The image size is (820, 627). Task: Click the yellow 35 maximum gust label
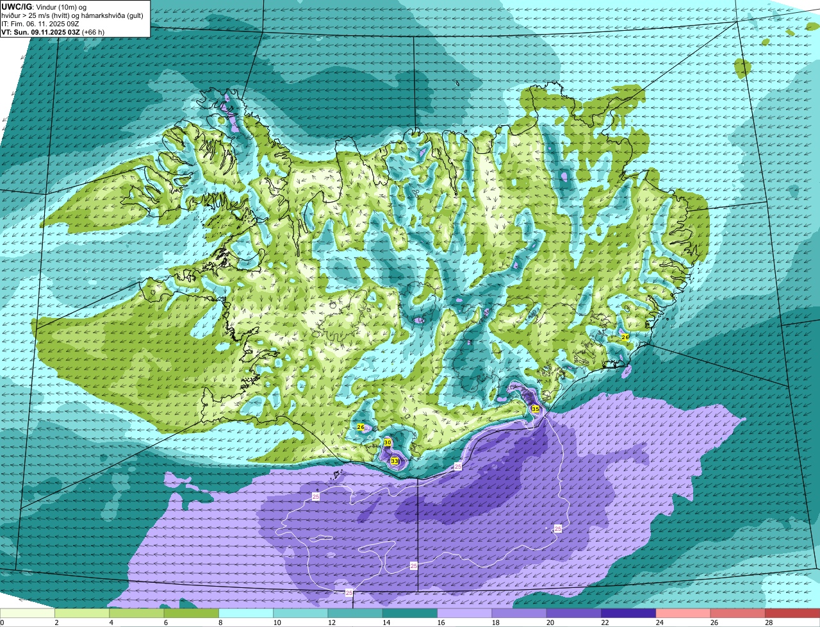click(x=535, y=408)
